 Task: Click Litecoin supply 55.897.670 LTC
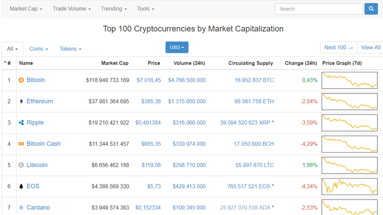point(254,165)
